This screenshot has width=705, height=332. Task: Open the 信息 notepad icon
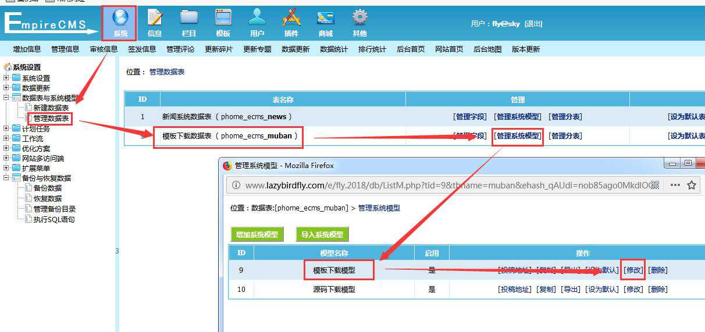click(155, 17)
